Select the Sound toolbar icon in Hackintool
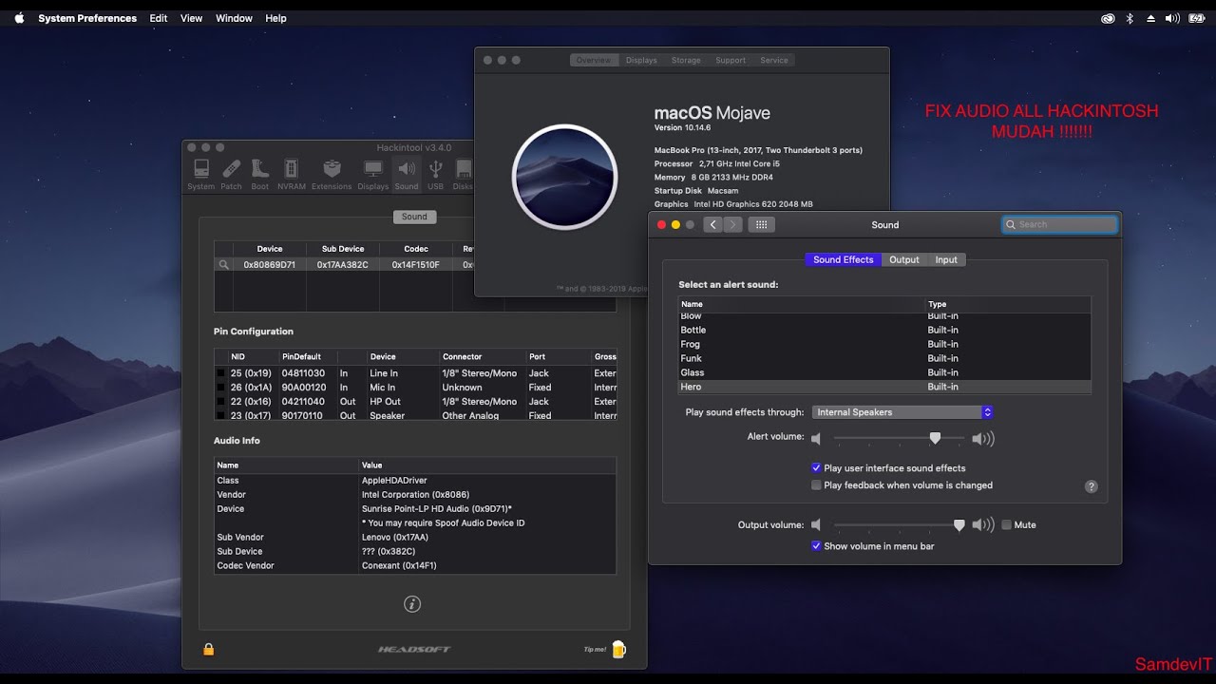The width and height of the screenshot is (1216, 684). pyautogui.click(x=407, y=175)
